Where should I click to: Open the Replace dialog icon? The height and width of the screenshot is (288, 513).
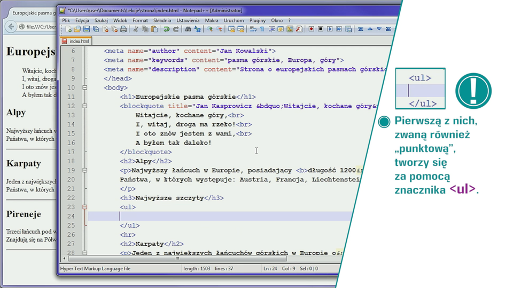(197, 29)
